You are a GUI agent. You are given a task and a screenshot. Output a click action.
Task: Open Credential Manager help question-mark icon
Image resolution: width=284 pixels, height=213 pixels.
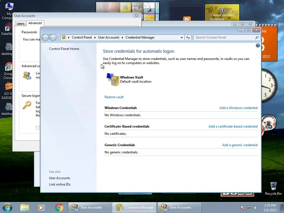[258, 45]
